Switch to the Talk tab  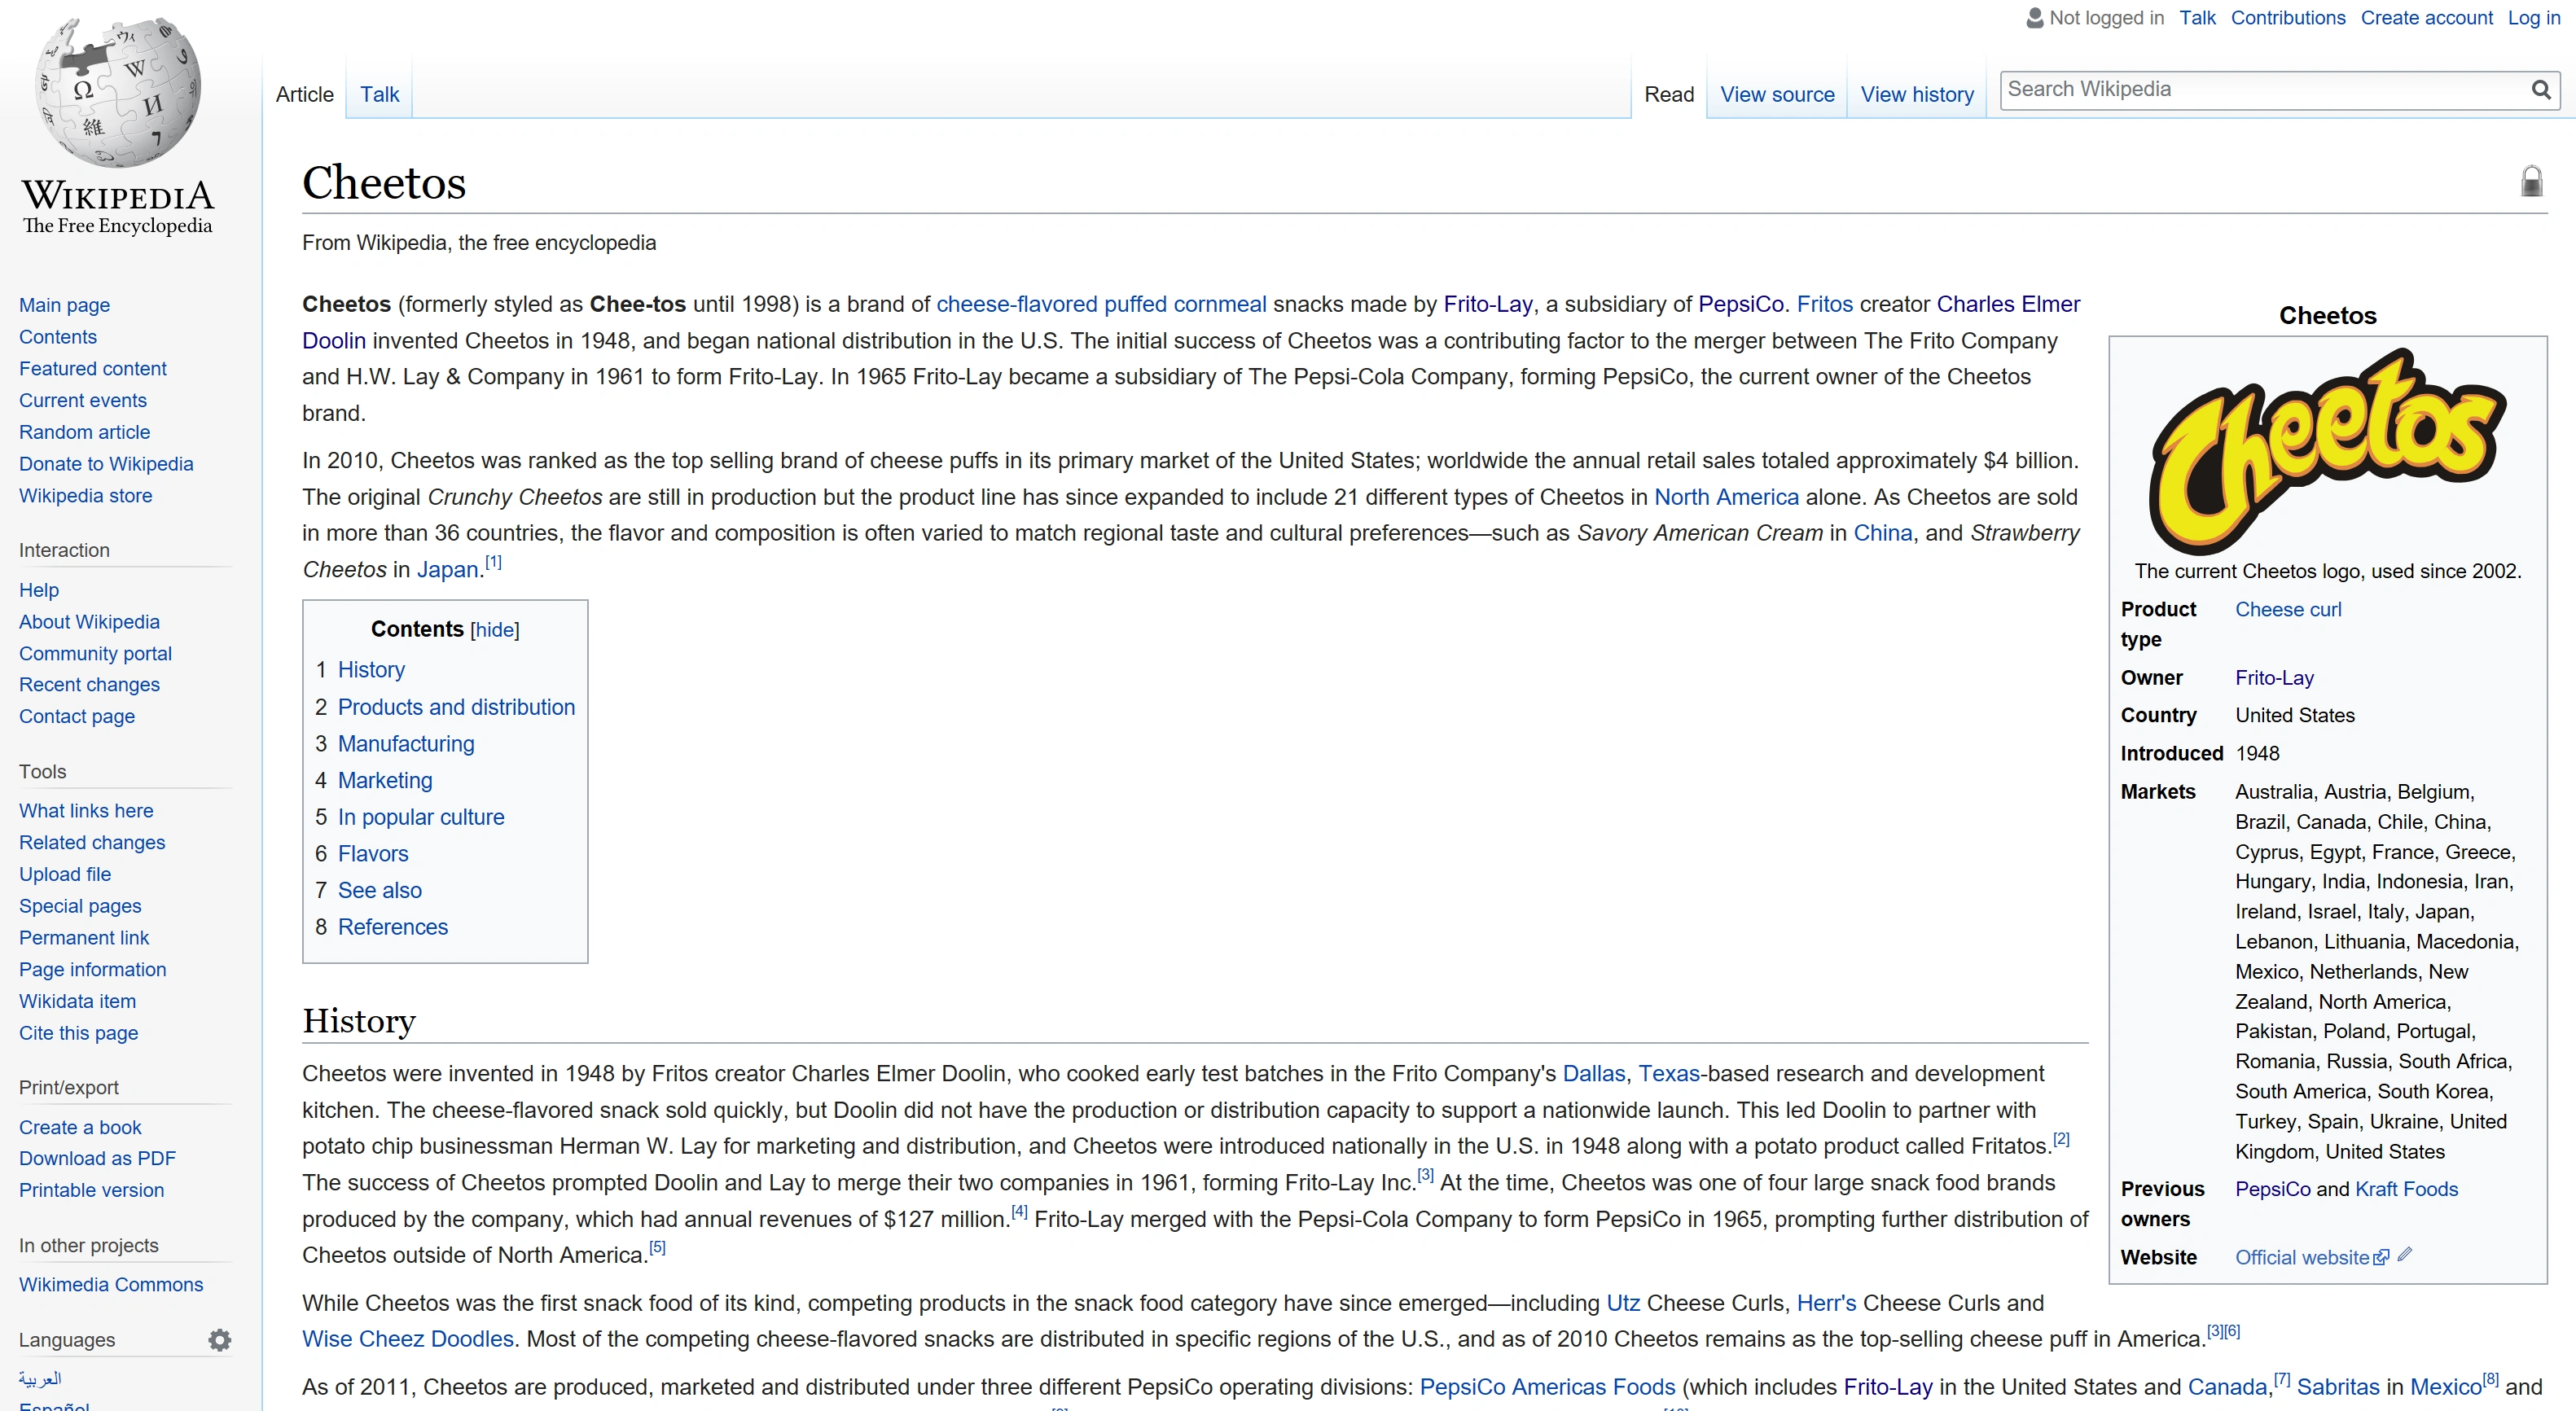[379, 94]
